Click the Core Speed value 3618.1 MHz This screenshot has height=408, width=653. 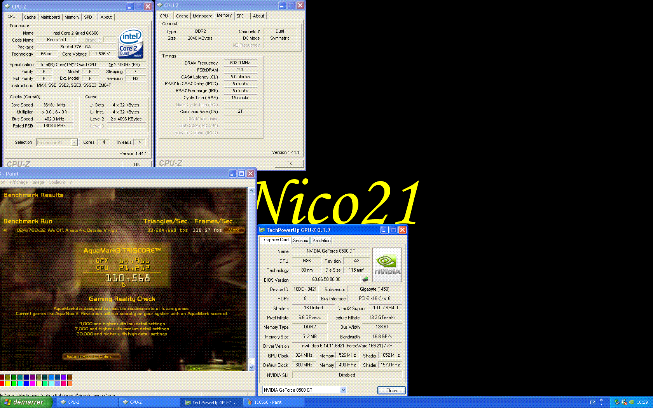click(x=54, y=105)
